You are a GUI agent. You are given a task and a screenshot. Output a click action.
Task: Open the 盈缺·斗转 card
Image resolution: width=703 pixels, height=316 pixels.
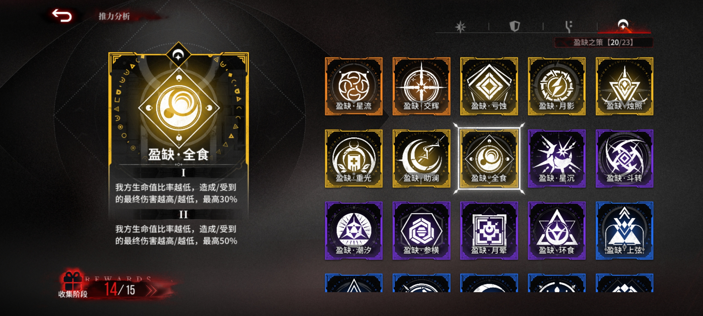pos(624,158)
